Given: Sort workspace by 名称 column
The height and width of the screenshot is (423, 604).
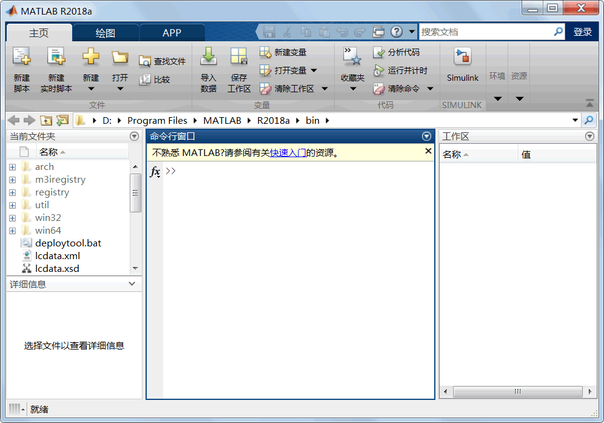Looking at the screenshot, I should click(478, 155).
